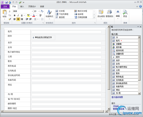The width and height of the screenshot is (143, 117).
Task: Collapse the ribbon with the caret icon
Action: pyautogui.click(x=137, y=6)
